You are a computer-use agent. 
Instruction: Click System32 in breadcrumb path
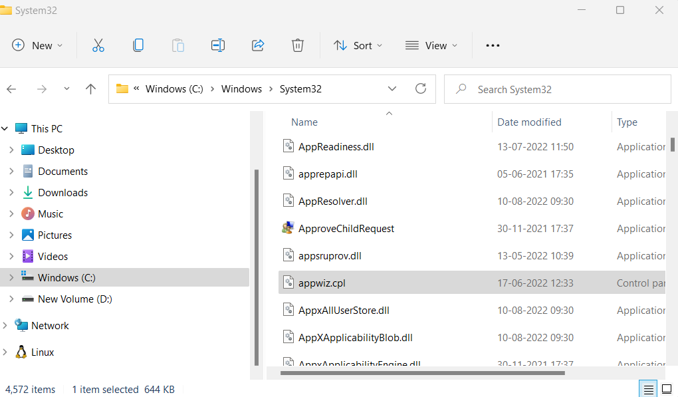point(300,89)
